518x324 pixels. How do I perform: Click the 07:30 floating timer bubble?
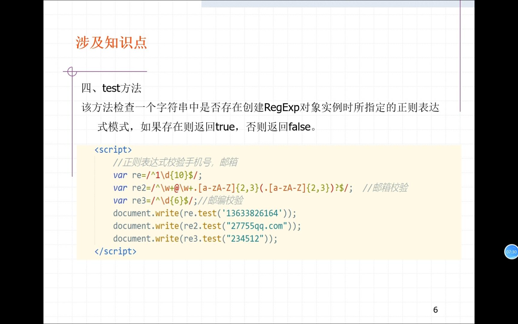click(x=511, y=252)
